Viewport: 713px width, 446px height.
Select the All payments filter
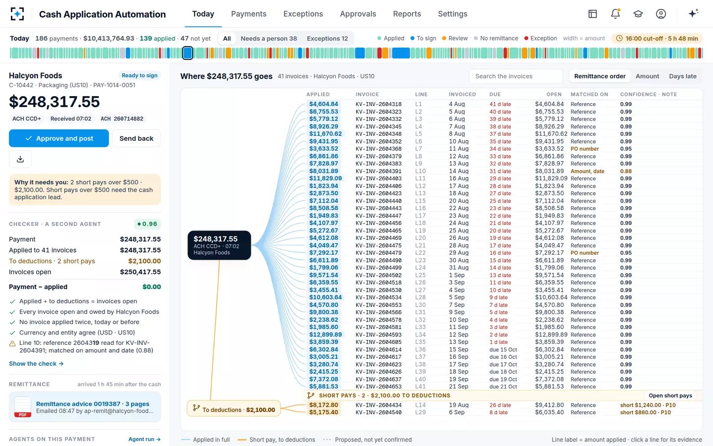coord(227,39)
